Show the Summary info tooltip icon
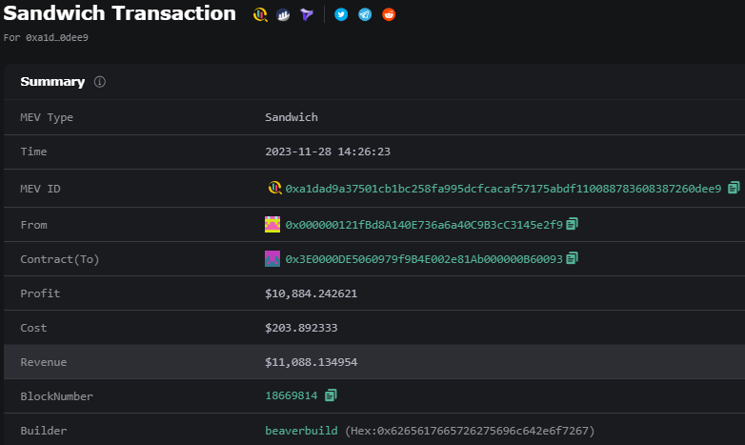The image size is (745, 445). [x=100, y=82]
